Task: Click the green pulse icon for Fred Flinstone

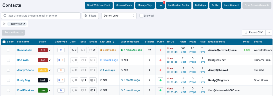Action: [160, 90]
